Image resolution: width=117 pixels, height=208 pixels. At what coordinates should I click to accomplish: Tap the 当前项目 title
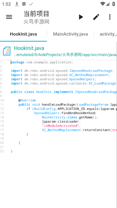[x=36, y=14]
